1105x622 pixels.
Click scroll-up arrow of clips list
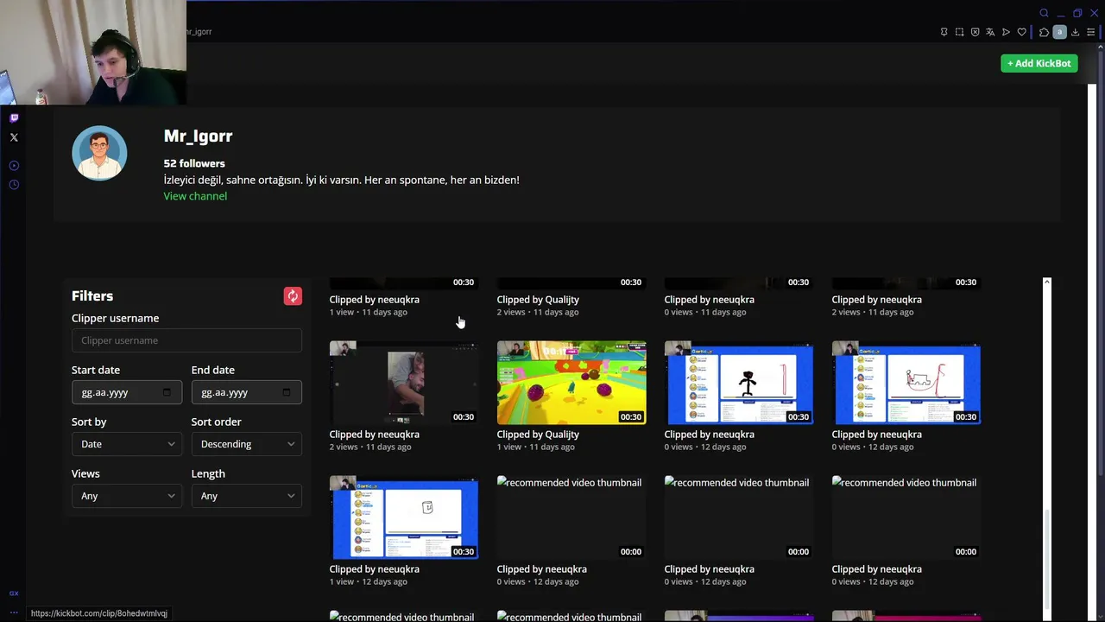[x=1047, y=282]
